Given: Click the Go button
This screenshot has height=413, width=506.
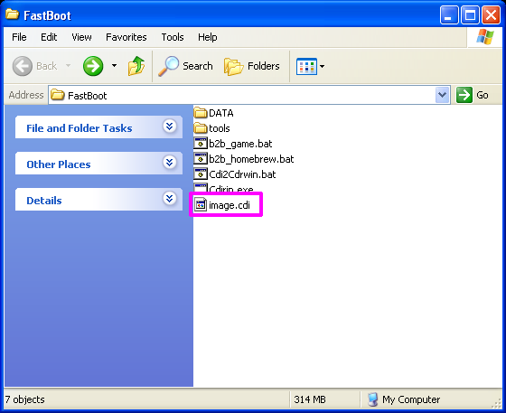Looking at the screenshot, I should pos(473,95).
